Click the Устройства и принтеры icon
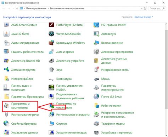 point(96,133)
